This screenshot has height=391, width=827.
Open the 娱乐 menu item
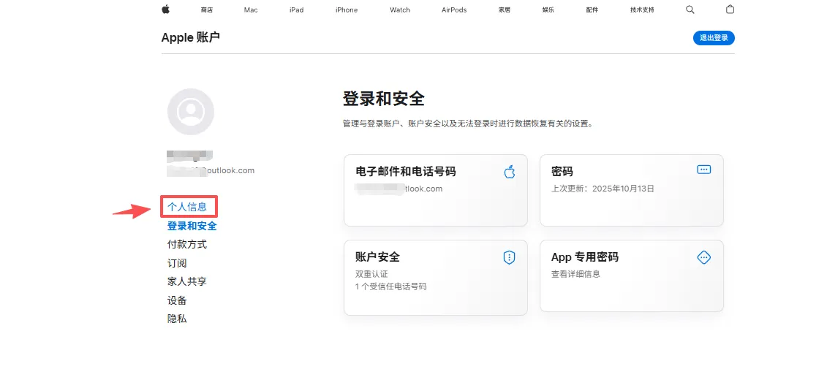pos(548,10)
